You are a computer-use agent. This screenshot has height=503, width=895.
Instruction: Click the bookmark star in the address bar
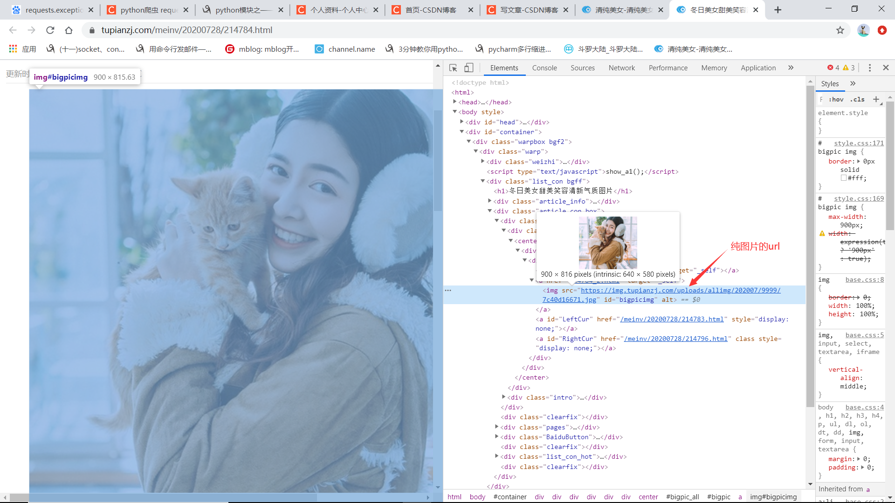coord(840,30)
